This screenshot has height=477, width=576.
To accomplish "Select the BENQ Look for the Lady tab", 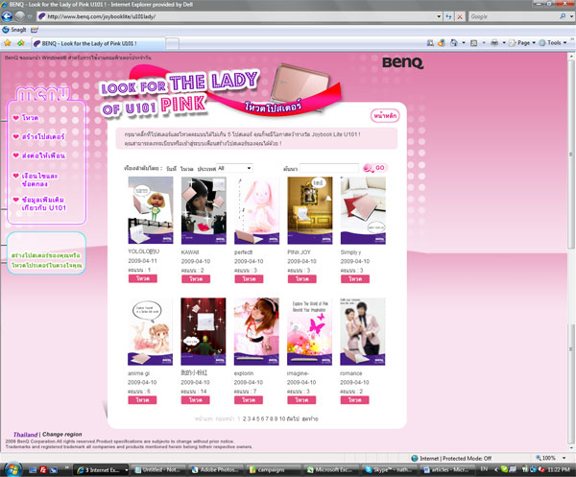I will tap(99, 43).
